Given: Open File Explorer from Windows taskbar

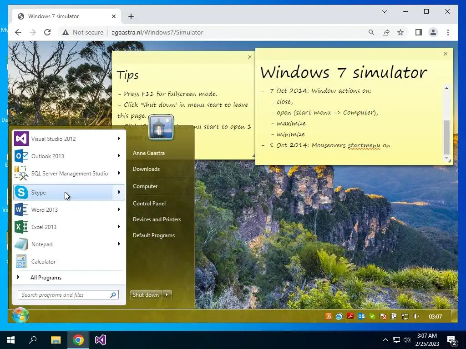Looking at the screenshot, I should tap(56, 340).
